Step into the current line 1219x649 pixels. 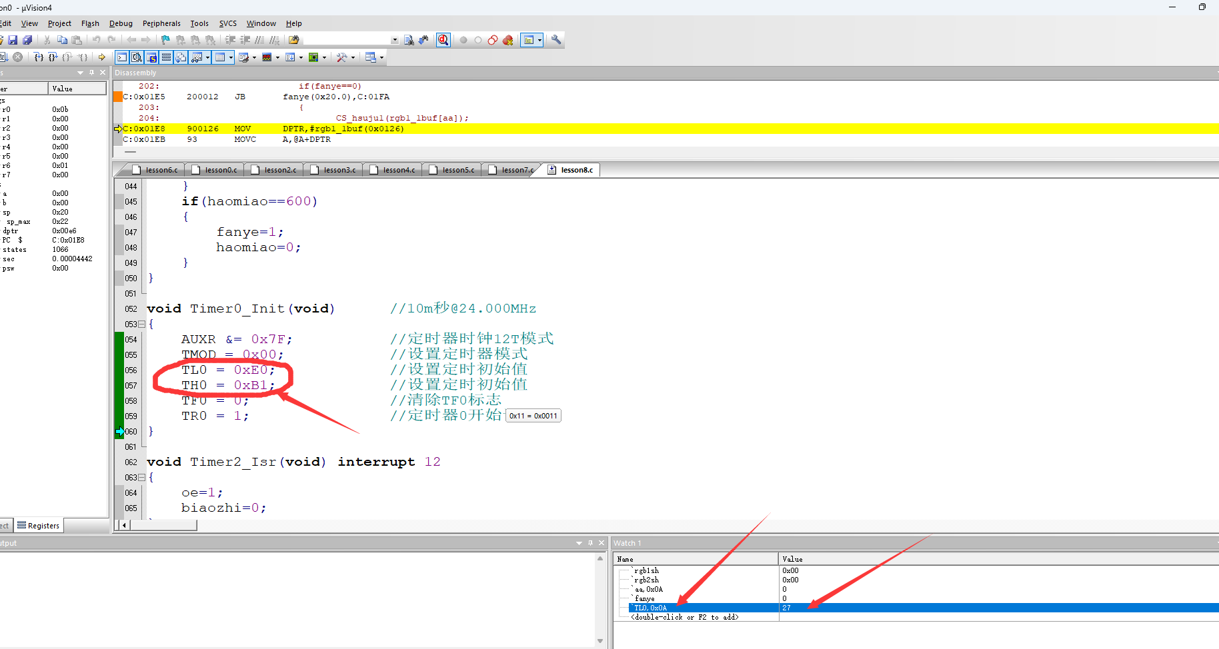(x=39, y=57)
